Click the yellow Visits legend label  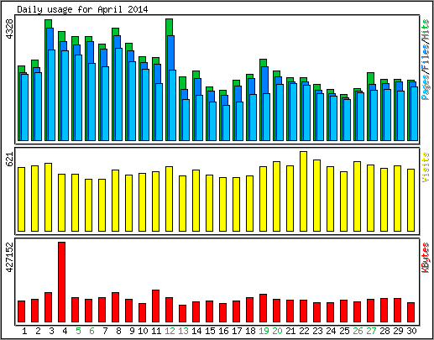426,167
